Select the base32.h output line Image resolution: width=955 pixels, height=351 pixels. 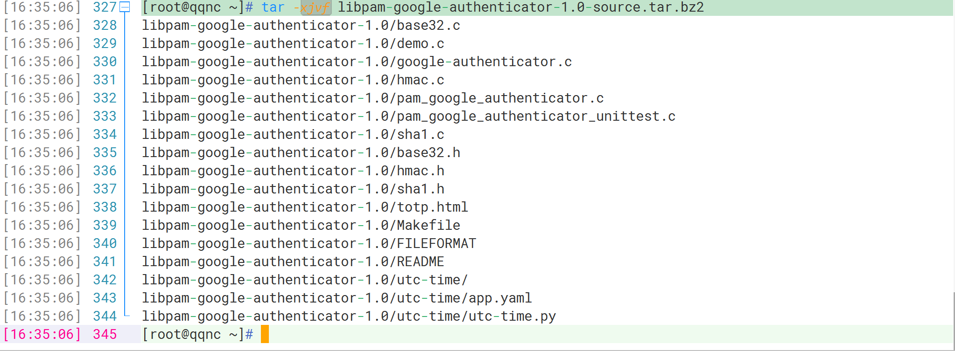click(x=301, y=153)
